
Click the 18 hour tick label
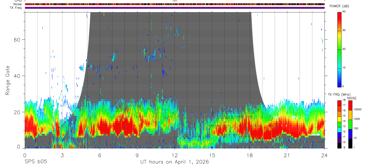pos(250,155)
